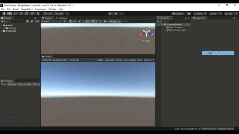
Task: Open Scene component tools icon
Action: coord(100,22)
